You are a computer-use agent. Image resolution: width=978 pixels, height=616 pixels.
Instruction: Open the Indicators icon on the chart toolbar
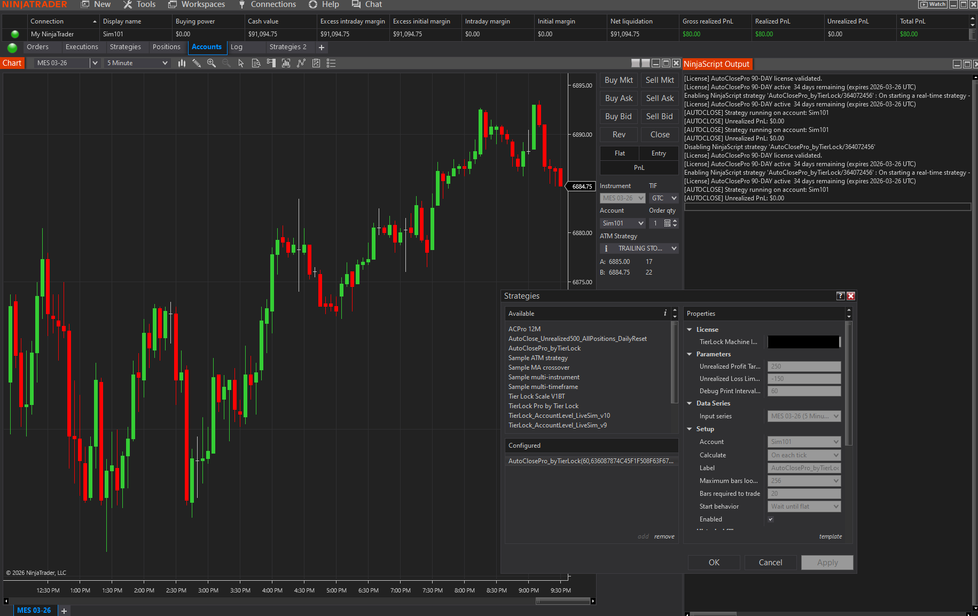[x=286, y=63]
